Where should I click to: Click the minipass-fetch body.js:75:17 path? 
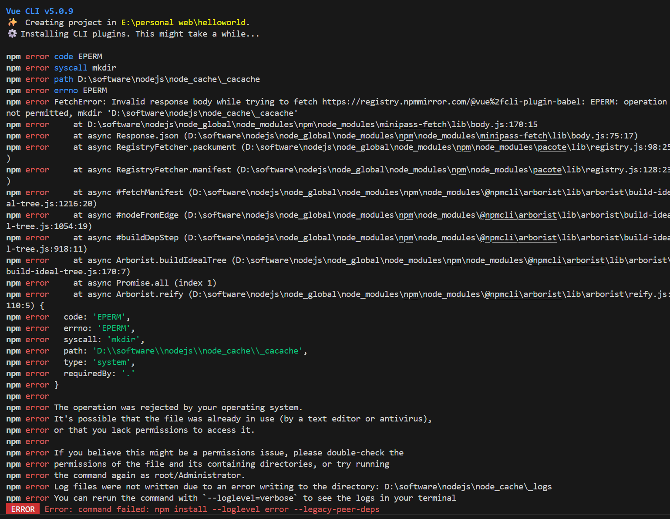(410, 135)
